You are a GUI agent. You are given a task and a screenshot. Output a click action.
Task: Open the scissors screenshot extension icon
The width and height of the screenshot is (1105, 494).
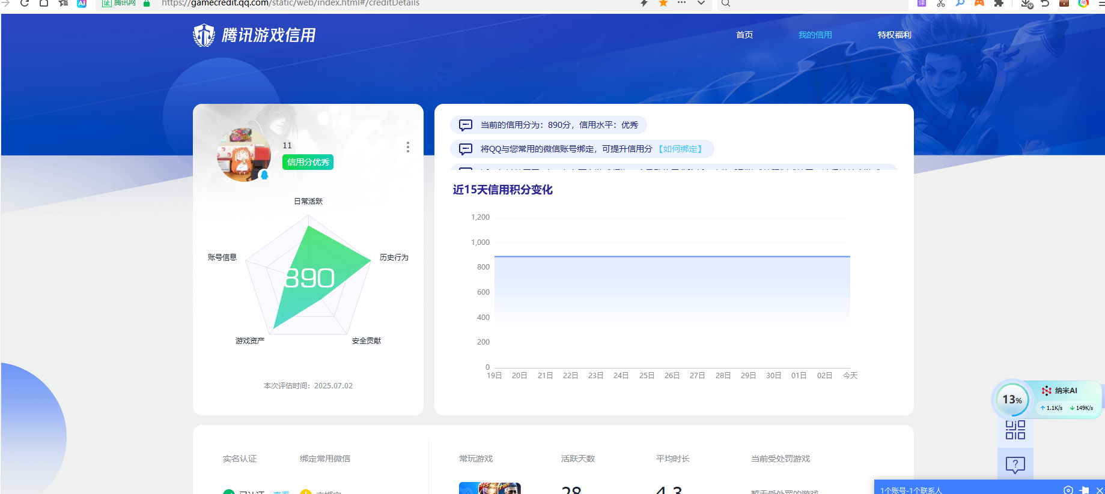coord(941,3)
